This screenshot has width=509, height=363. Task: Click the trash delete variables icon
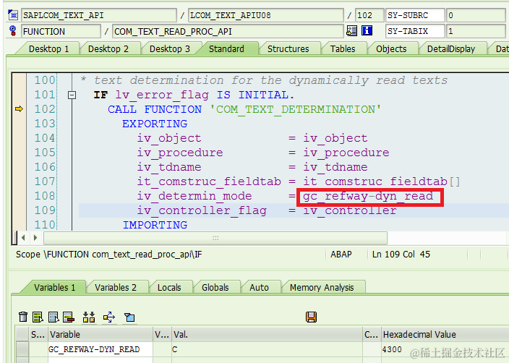(x=23, y=317)
